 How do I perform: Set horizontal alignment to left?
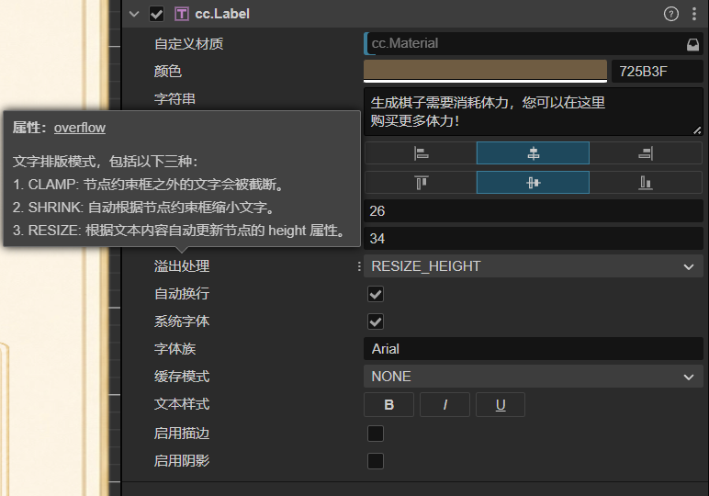tap(421, 153)
